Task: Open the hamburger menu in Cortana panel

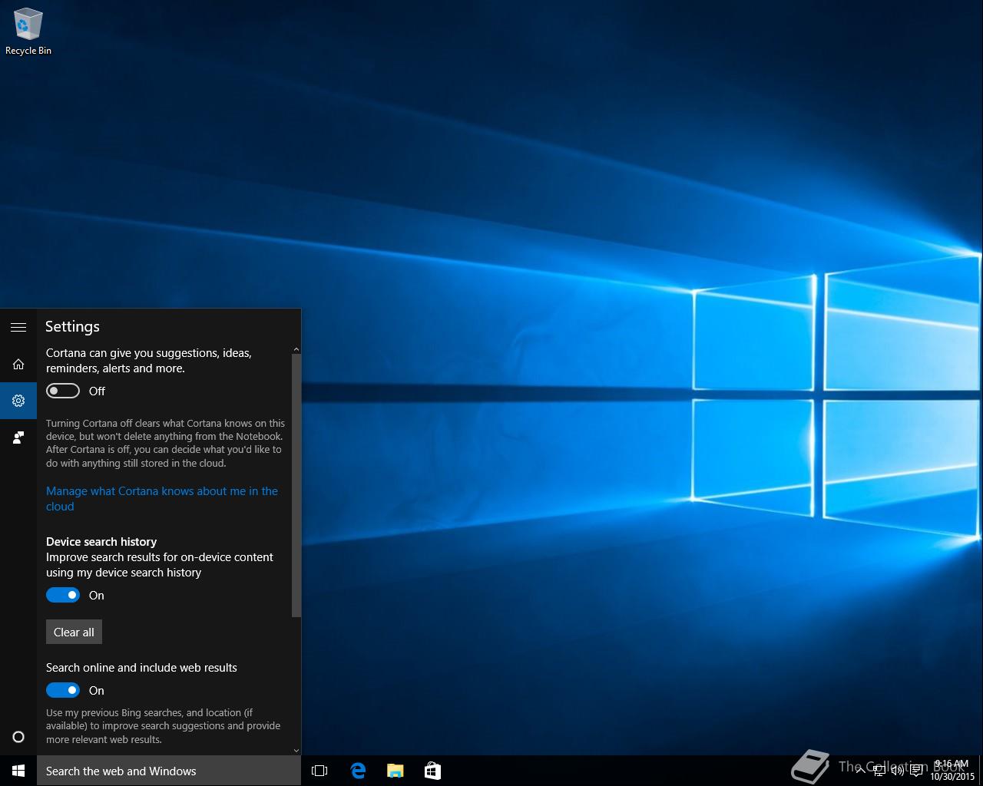Action: pyautogui.click(x=18, y=327)
